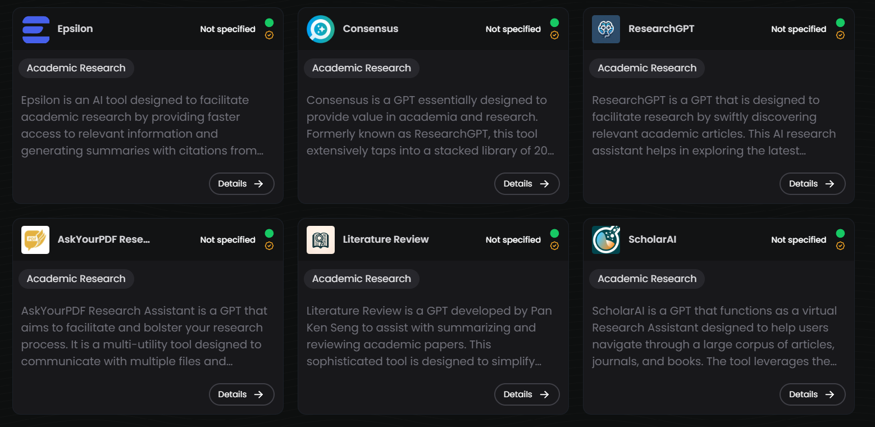Image resolution: width=875 pixels, height=427 pixels.
Task: Click the ResearchGPT brain icon
Action: 606,29
